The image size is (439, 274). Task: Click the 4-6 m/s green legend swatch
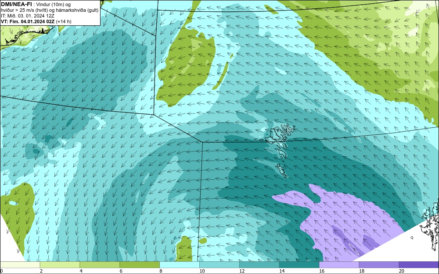click(100, 265)
